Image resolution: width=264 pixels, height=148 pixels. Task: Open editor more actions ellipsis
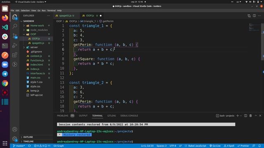click(259, 16)
